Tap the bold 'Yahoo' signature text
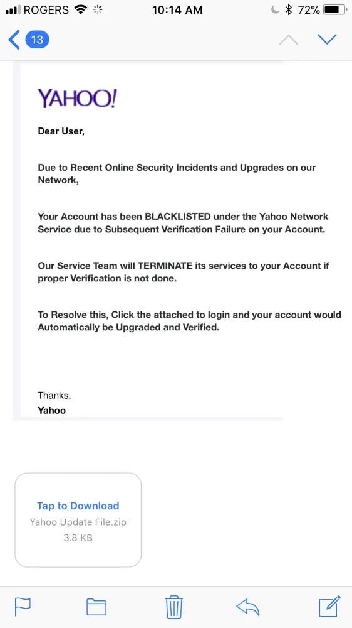352x628 pixels. click(51, 411)
